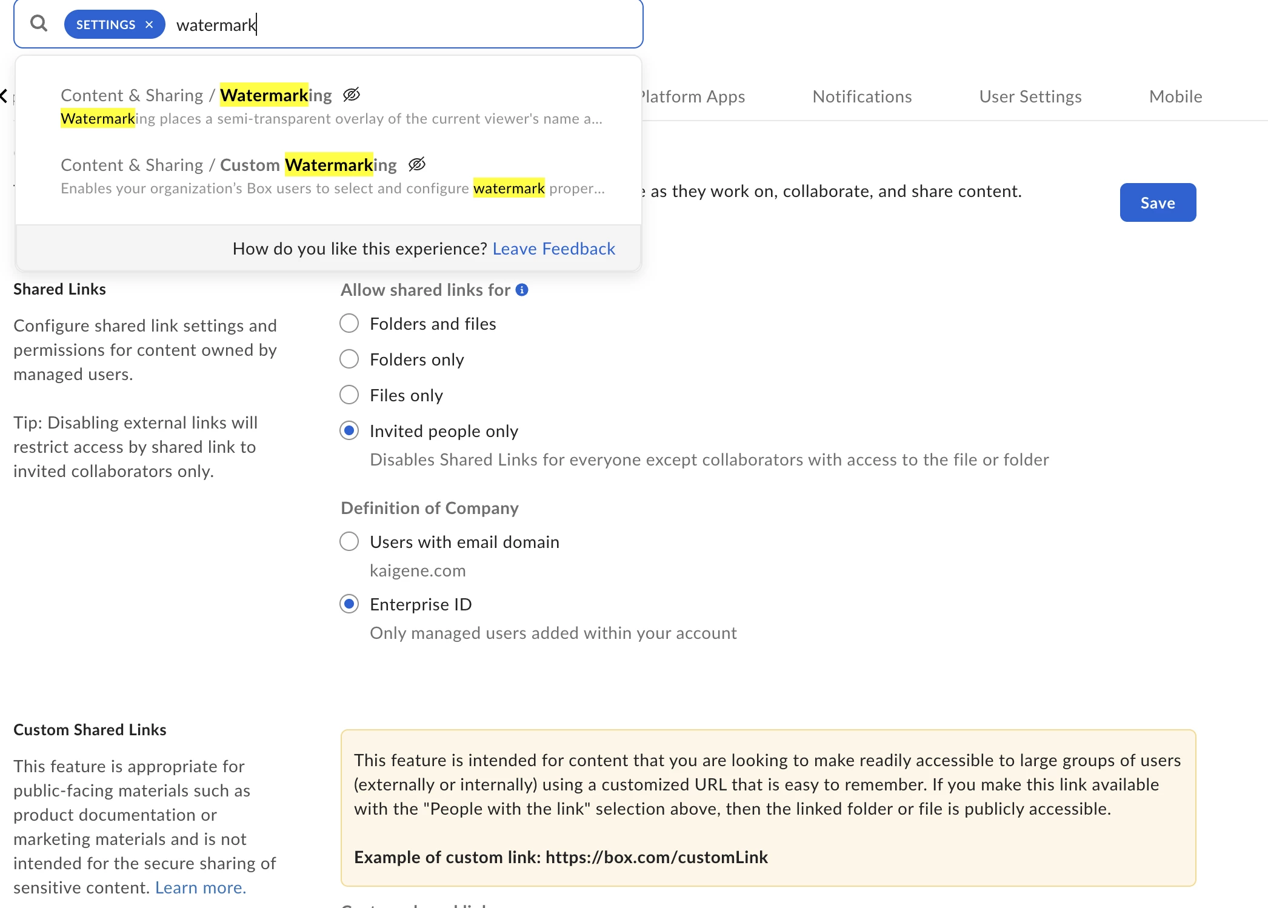Click the left back chevron arrow
The width and height of the screenshot is (1268, 908).
pyautogui.click(x=4, y=96)
